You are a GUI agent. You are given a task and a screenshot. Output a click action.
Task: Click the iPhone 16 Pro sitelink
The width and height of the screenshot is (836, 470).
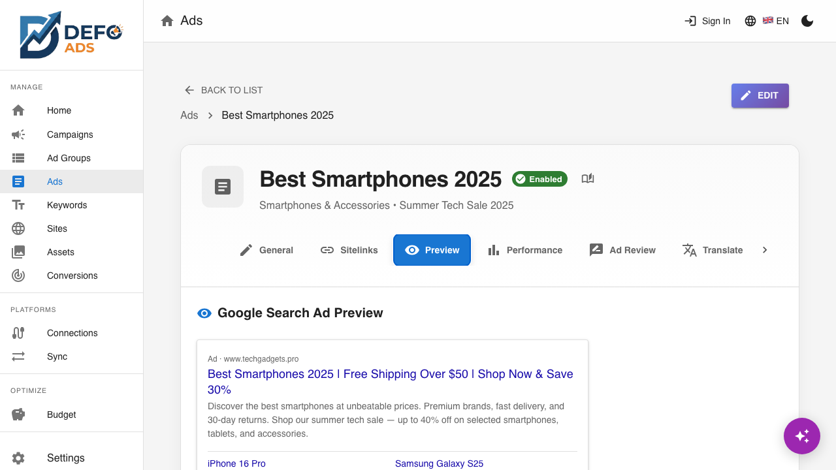tap(236, 463)
